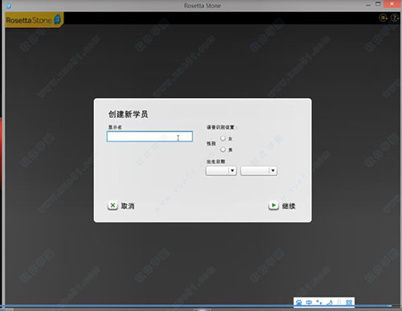The width and height of the screenshot is (402, 311).
Task: Open the first birth date dropdown
Action: (221, 170)
